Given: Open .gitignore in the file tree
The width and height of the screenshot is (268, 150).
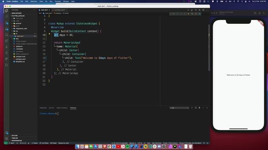Looking at the screenshot, I should click(19, 46).
